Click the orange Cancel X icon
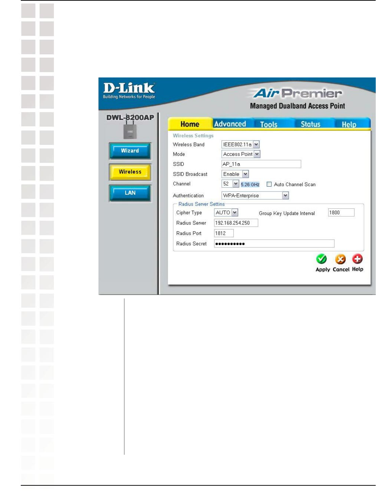This screenshot has width=376, height=491. (340, 259)
